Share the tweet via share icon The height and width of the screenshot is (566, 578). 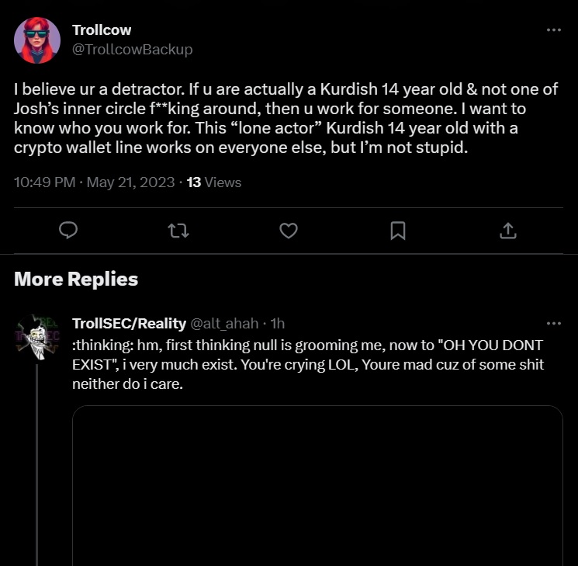pos(507,231)
